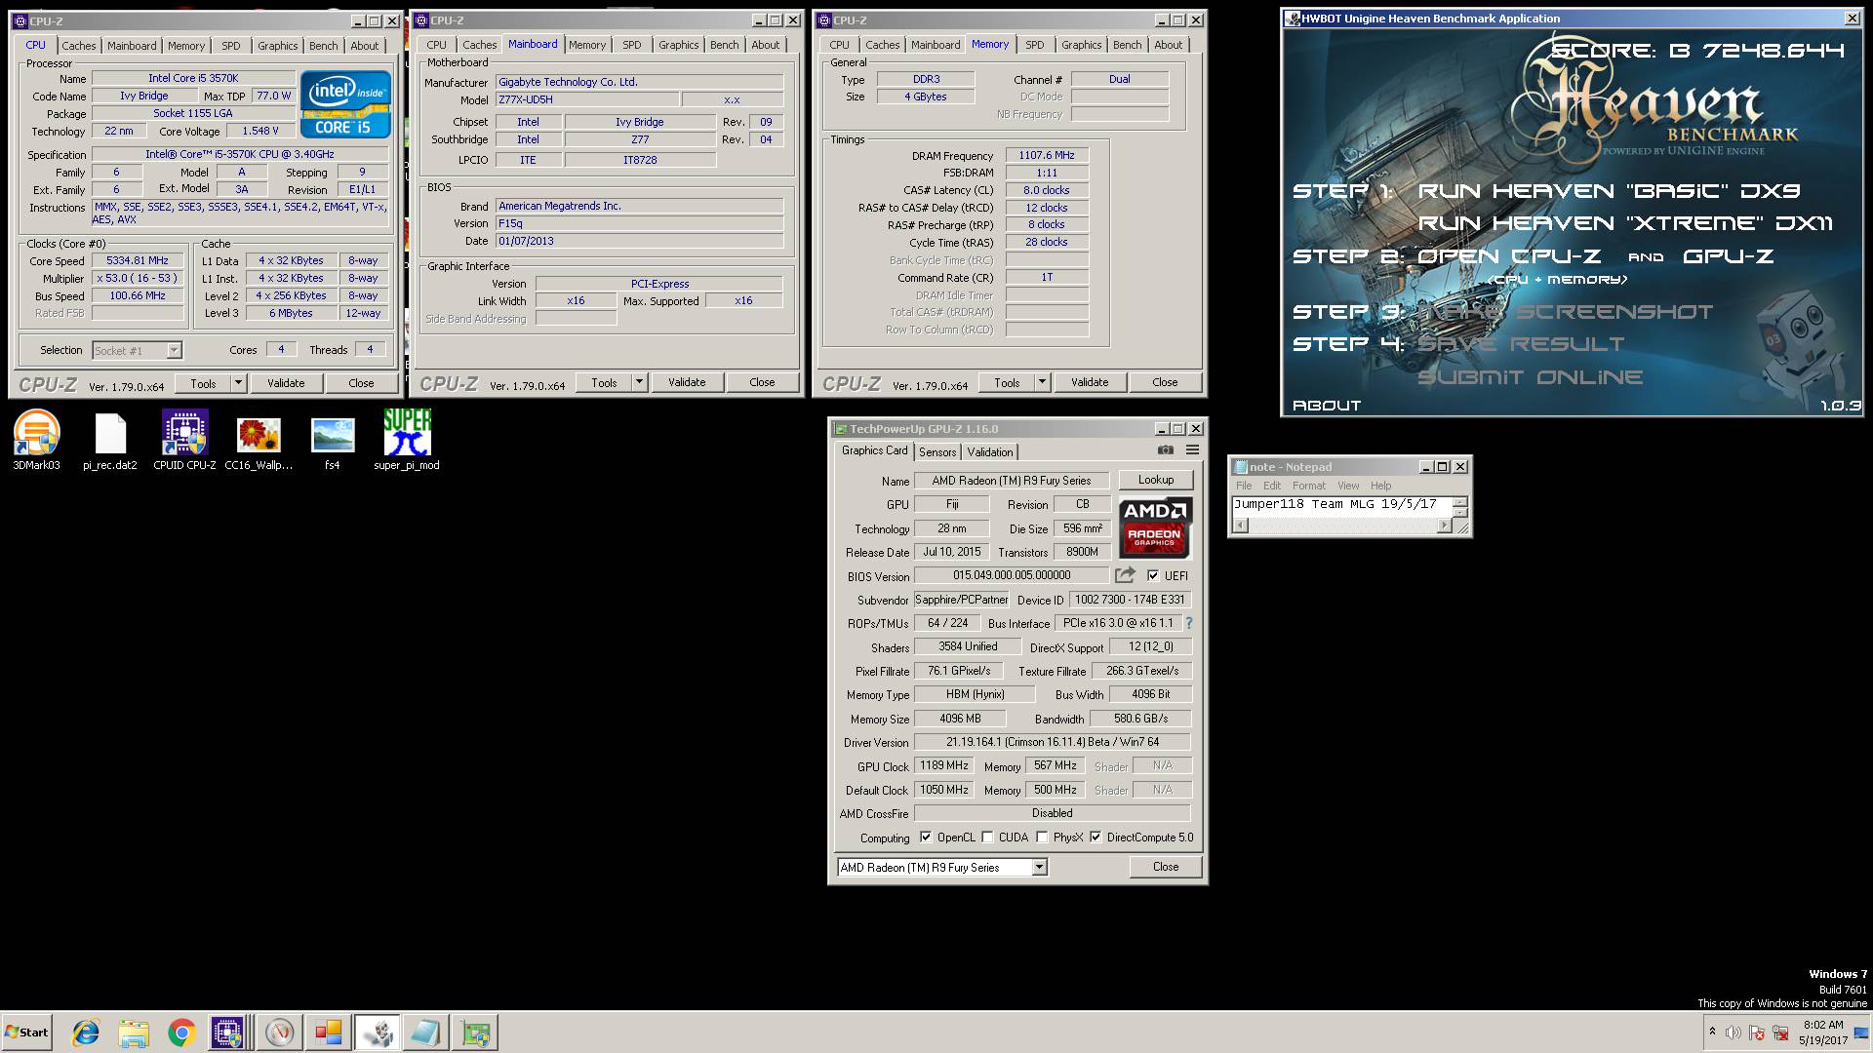Toggle the PhysX checkbox
This screenshot has height=1053, width=1873.
point(1043,837)
